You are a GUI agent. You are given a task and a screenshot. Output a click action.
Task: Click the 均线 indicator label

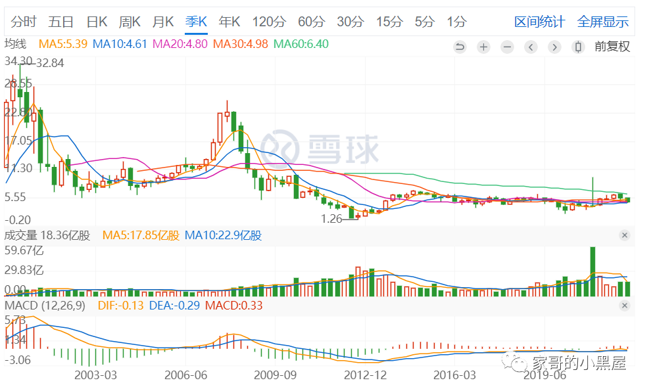tap(15, 44)
